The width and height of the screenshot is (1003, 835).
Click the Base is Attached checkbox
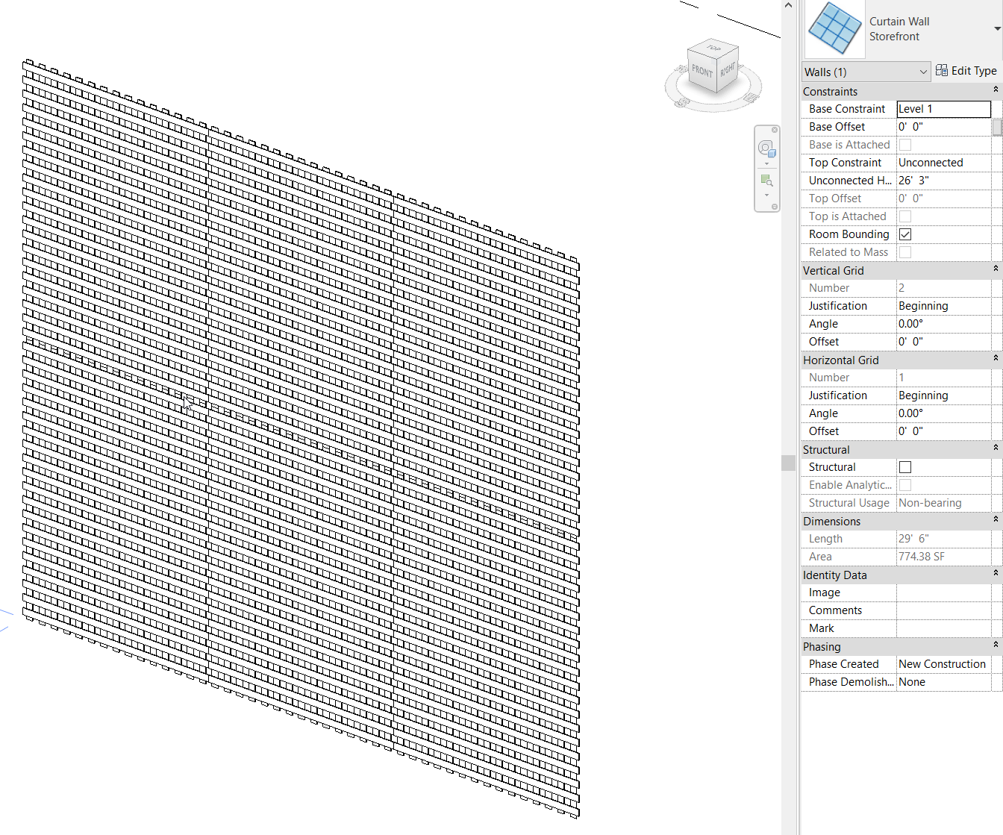pyautogui.click(x=905, y=145)
